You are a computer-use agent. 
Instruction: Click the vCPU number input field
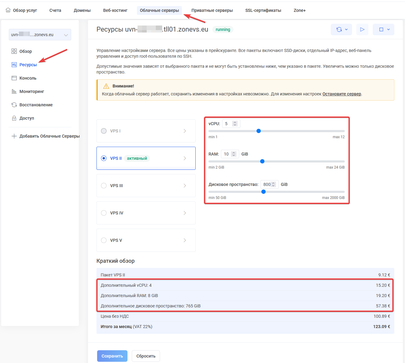pyautogui.click(x=228, y=124)
